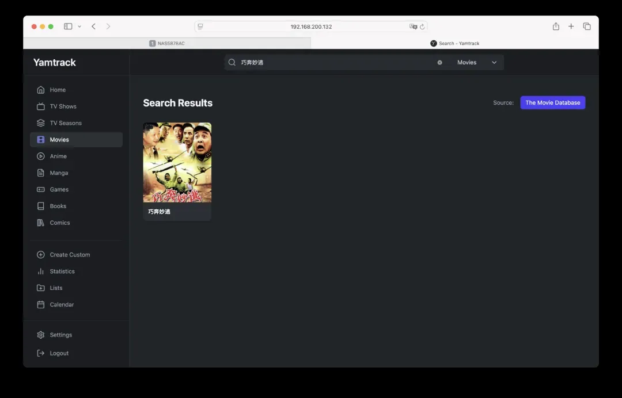This screenshot has width=622, height=398.
Task: Clear the search field text
Action: pyautogui.click(x=439, y=63)
